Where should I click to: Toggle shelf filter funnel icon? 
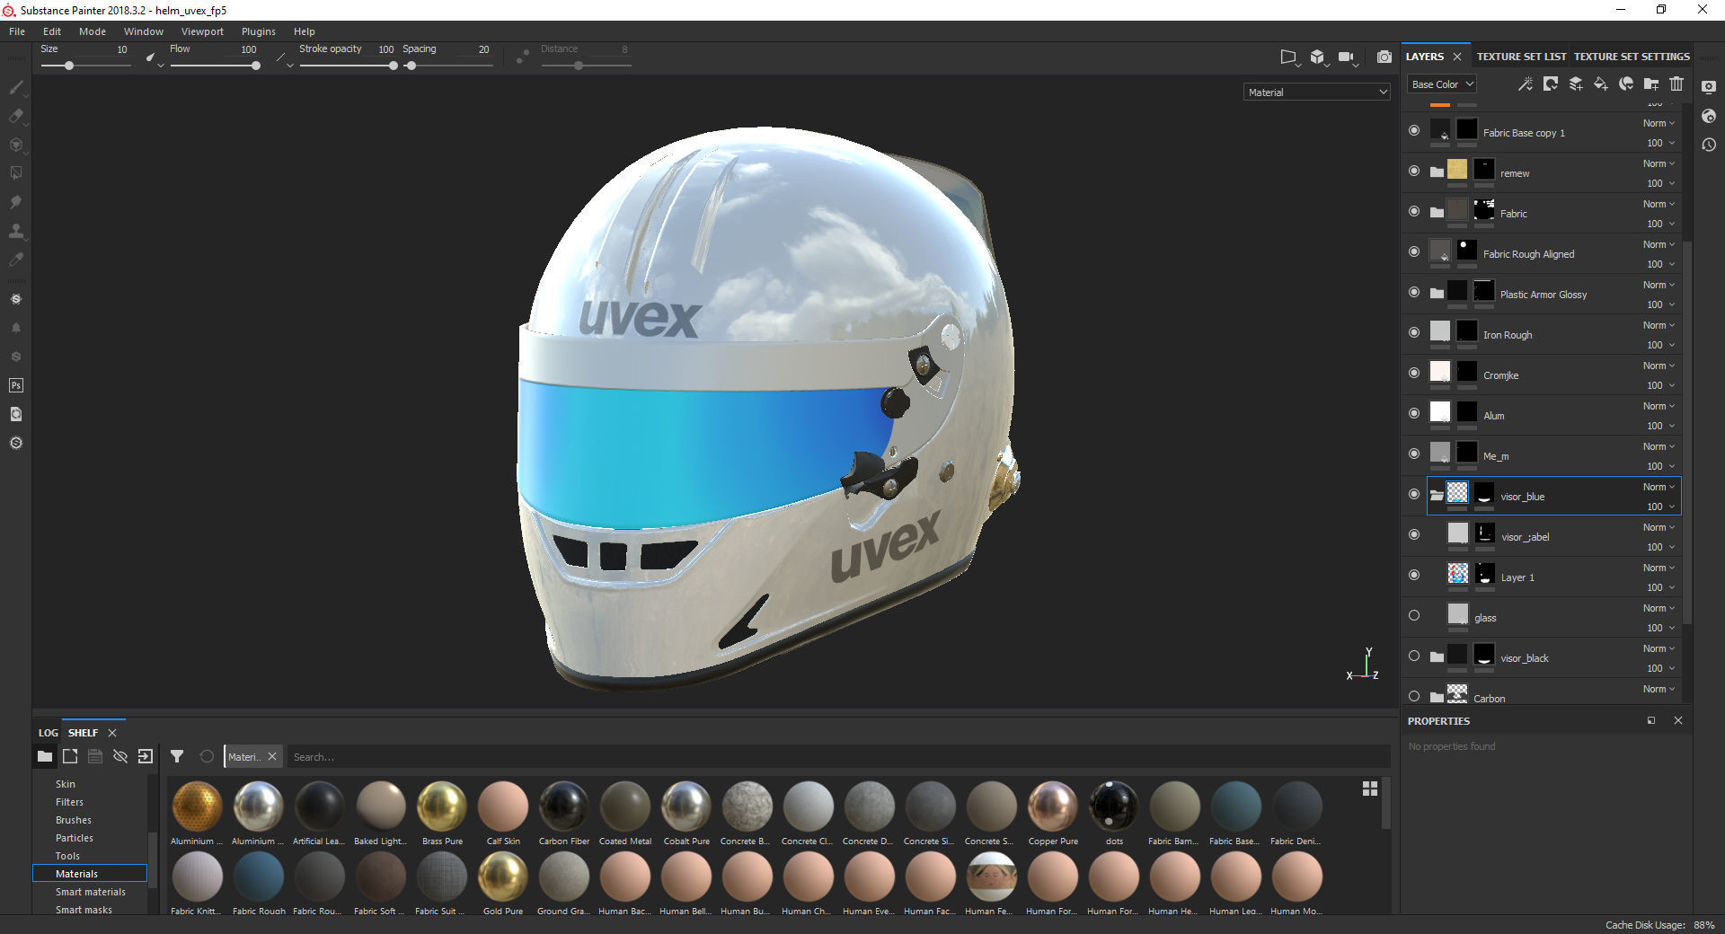(177, 756)
